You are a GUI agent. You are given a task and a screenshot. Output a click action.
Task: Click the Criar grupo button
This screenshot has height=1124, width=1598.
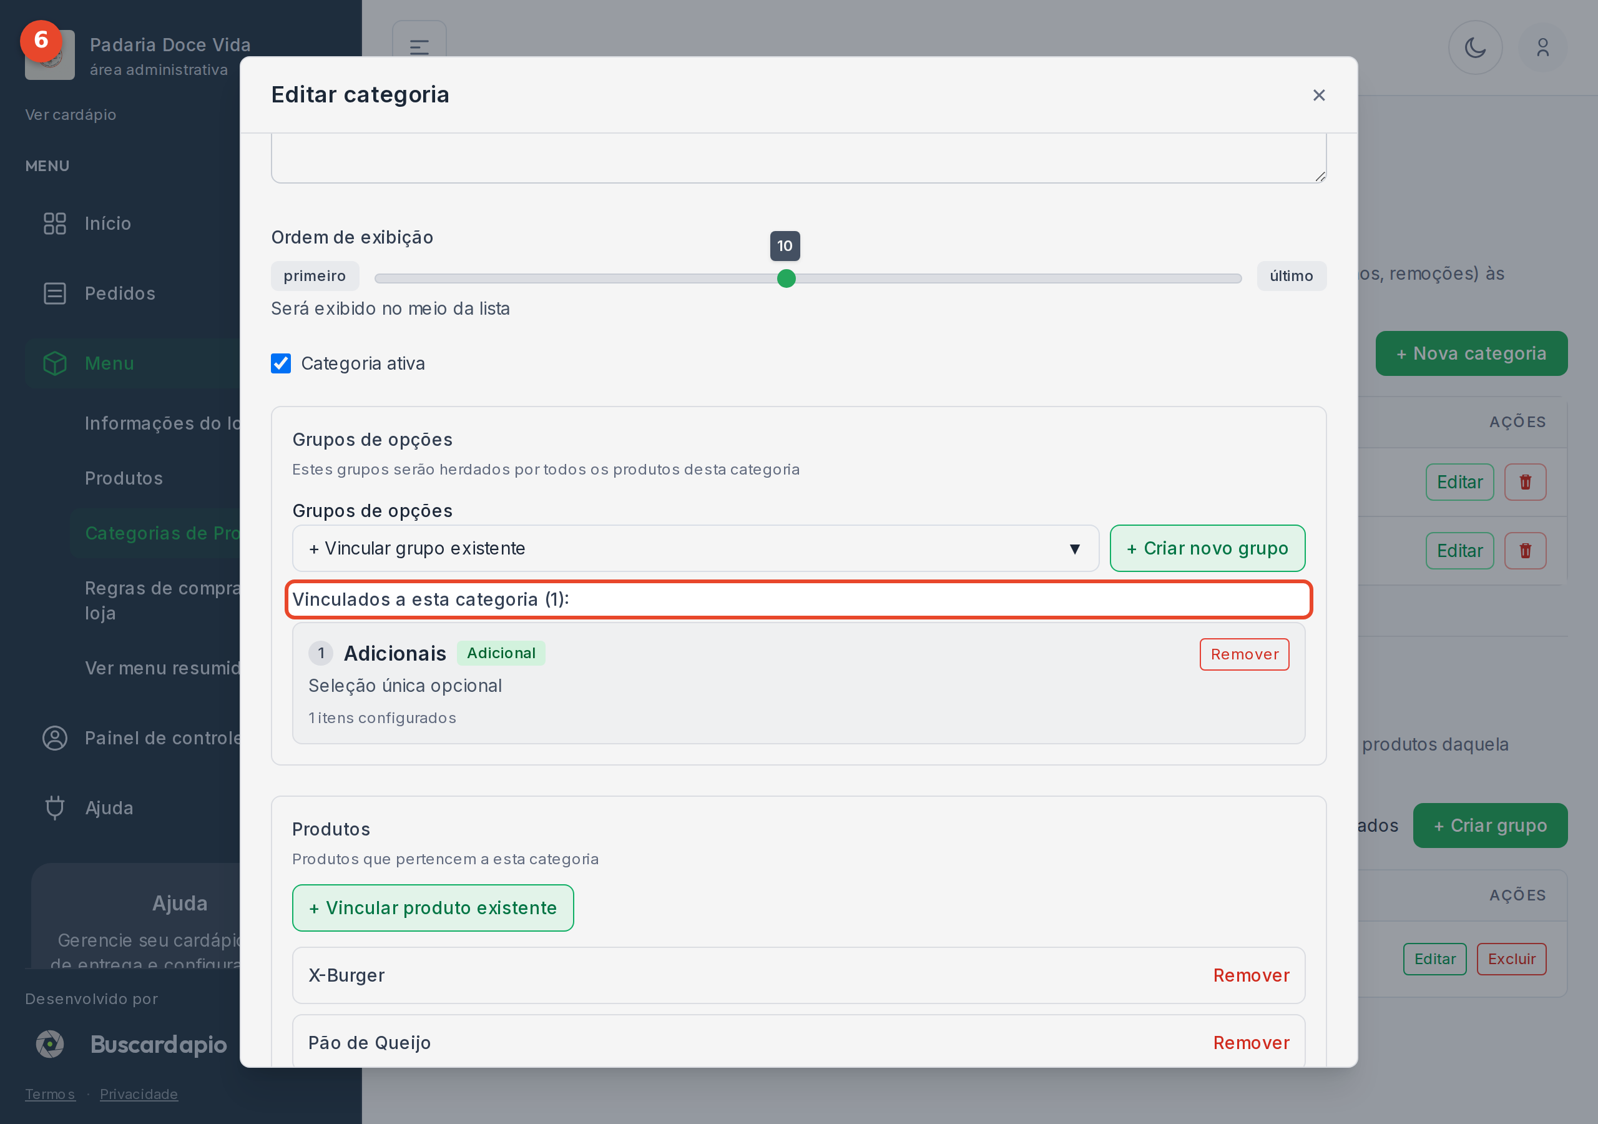click(x=1490, y=826)
